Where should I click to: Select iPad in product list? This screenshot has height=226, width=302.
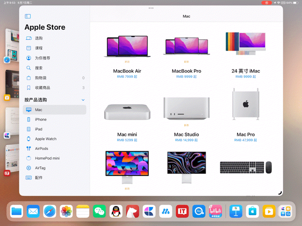click(55, 129)
